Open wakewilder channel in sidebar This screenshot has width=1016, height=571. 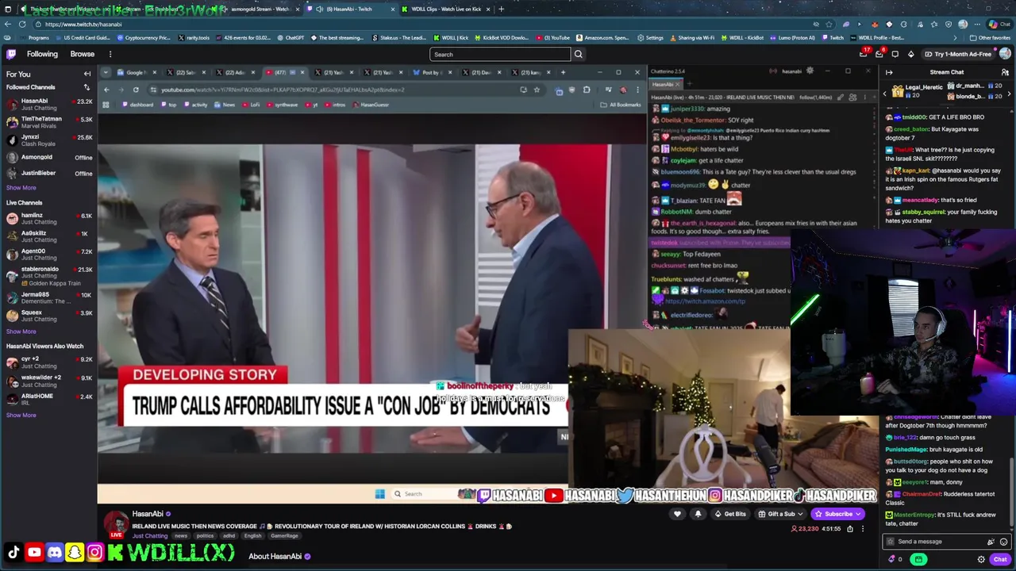pos(48,381)
